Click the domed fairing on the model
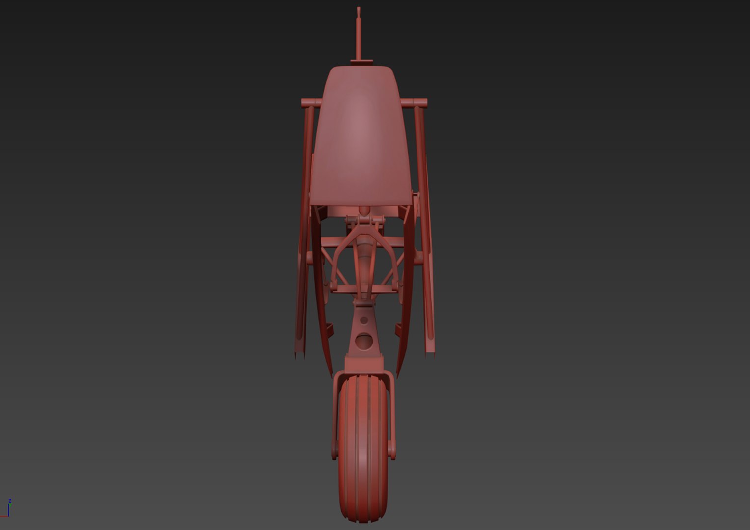Image resolution: width=750 pixels, height=530 pixels. (361, 135)
